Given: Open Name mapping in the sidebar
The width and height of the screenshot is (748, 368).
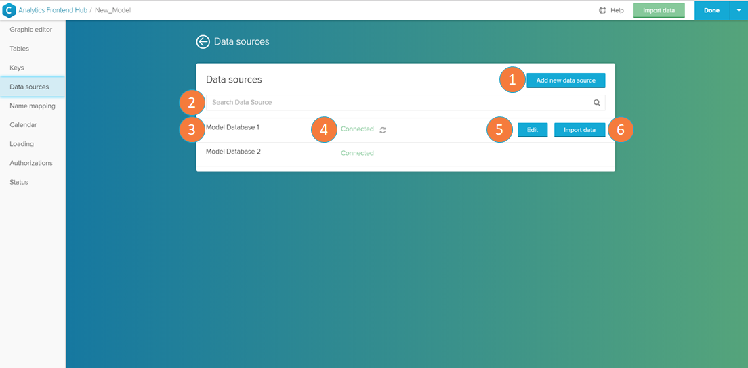Looking at the screenshot, I should (33, 106).
